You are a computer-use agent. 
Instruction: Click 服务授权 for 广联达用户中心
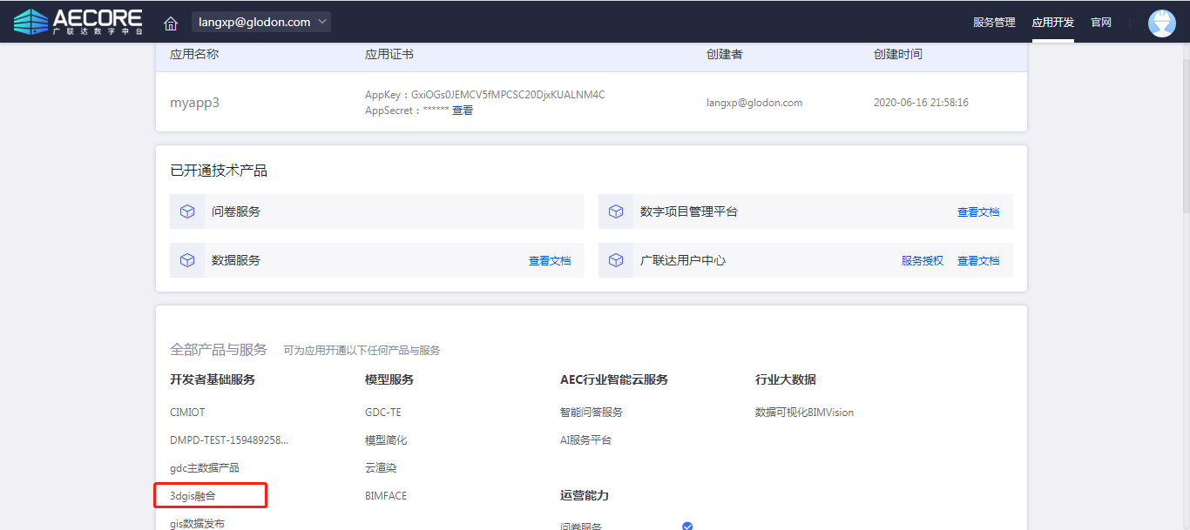click(923, 261)
